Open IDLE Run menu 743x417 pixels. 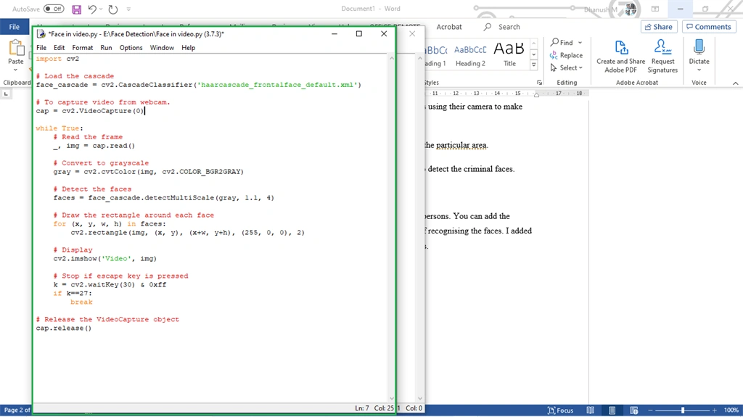[x=106, y=48]
